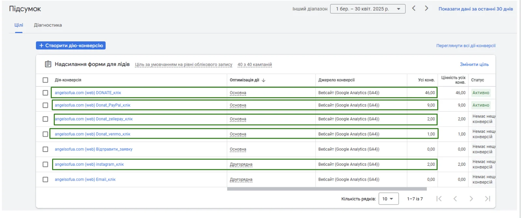This screenshot has width=521, height=218.
Task: Click the Змінити ціль link
Action: [474, 64]
